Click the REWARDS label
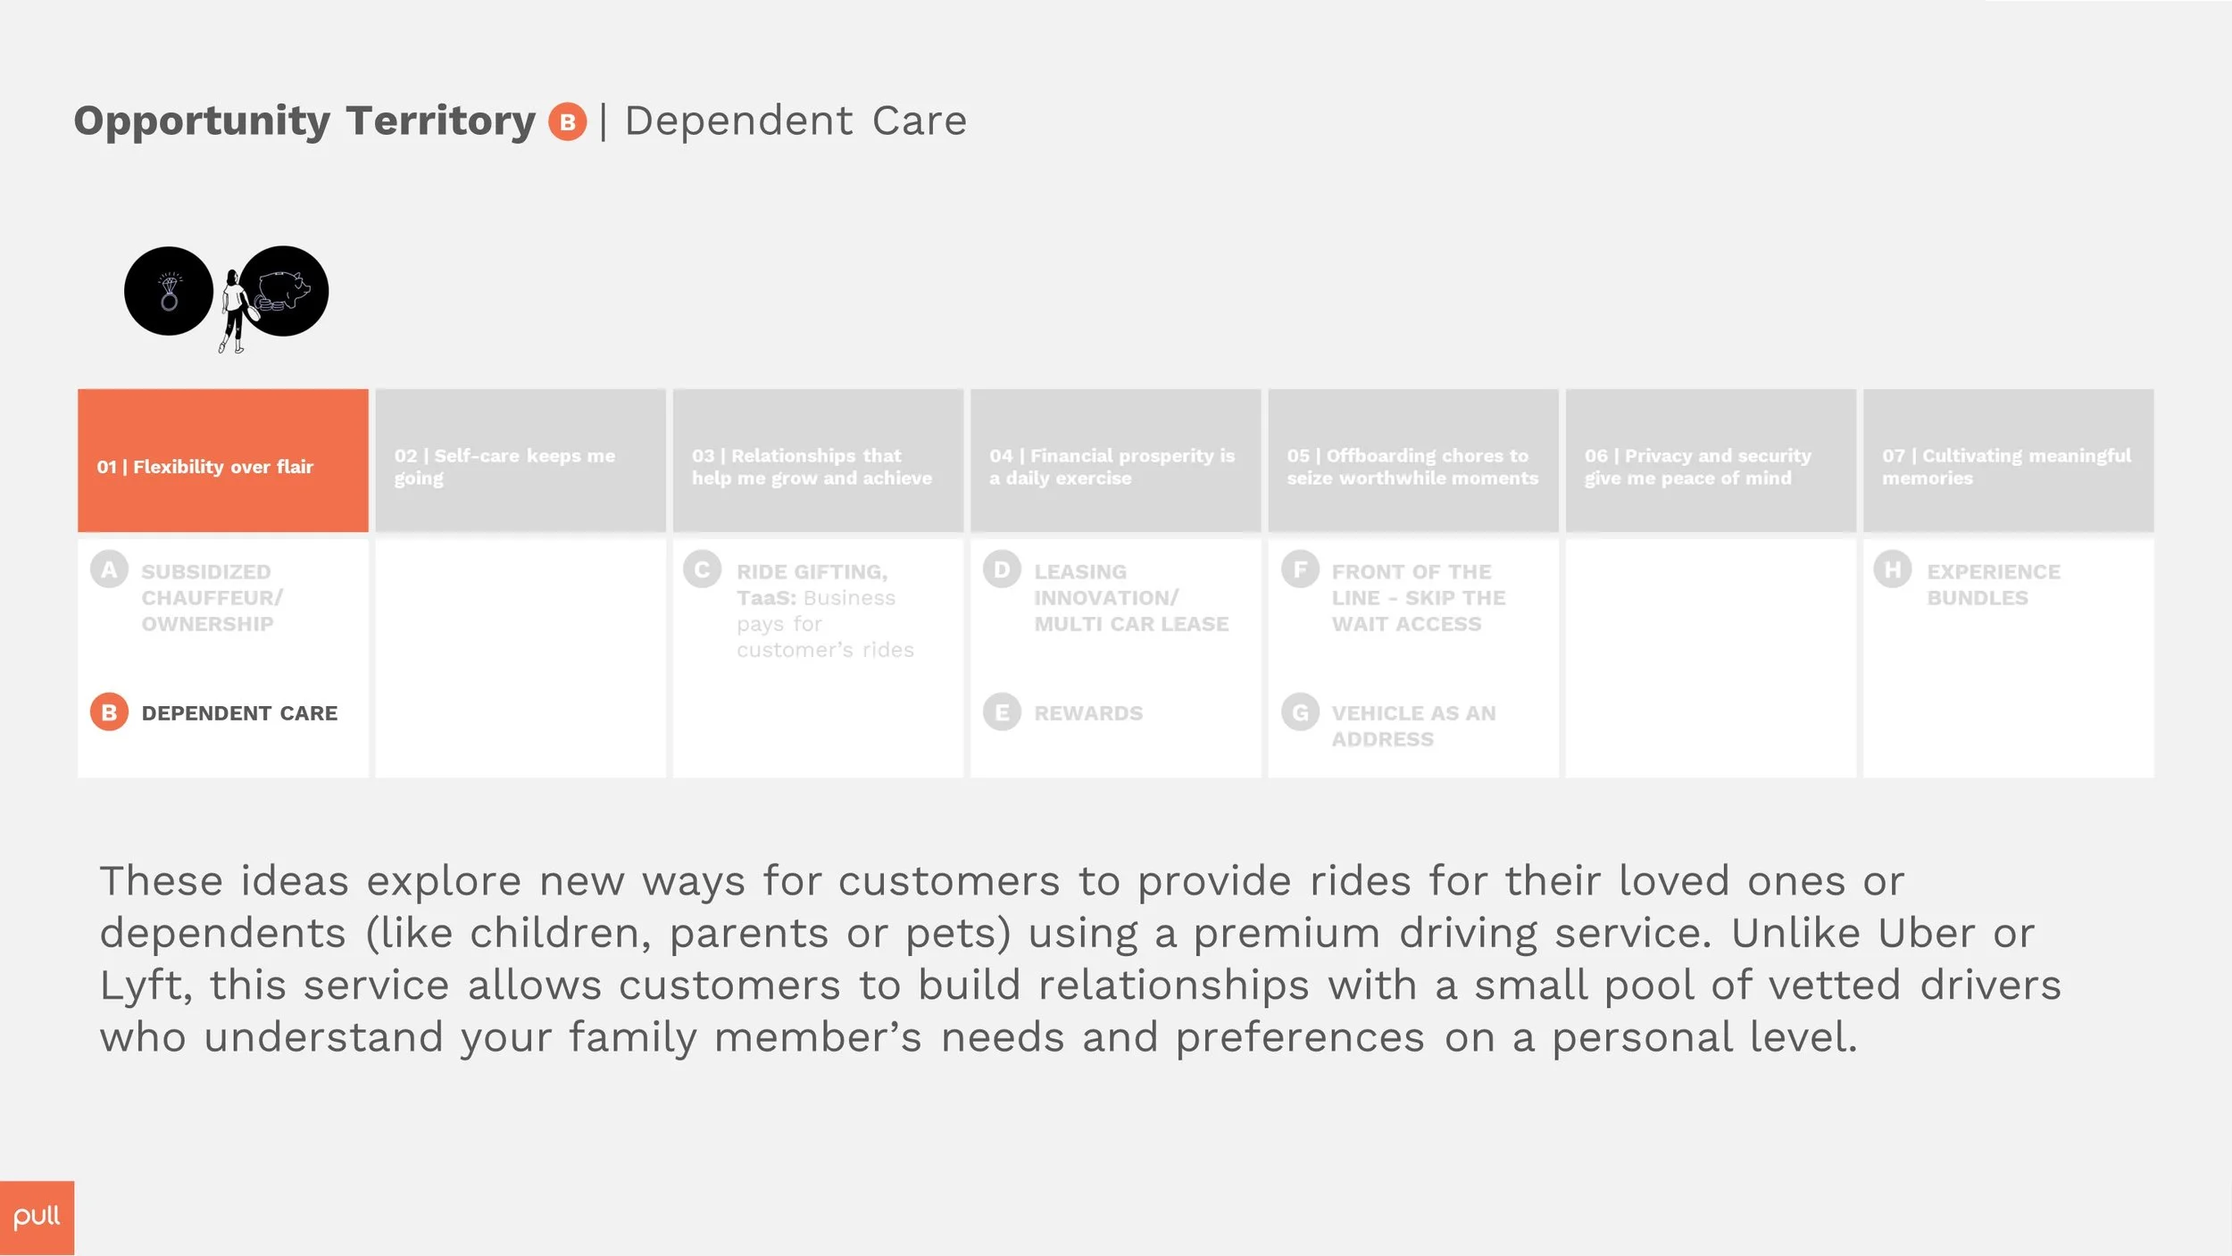Viewport: 2232px width, 1256px height. click(1088, 713)
